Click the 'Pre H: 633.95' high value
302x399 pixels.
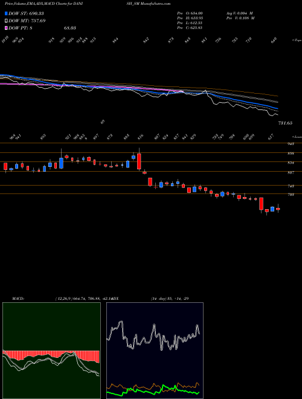(x=190, y=18)
